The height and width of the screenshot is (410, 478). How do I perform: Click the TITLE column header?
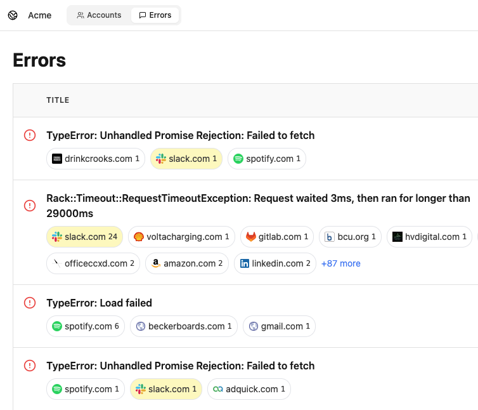(58, 100)
